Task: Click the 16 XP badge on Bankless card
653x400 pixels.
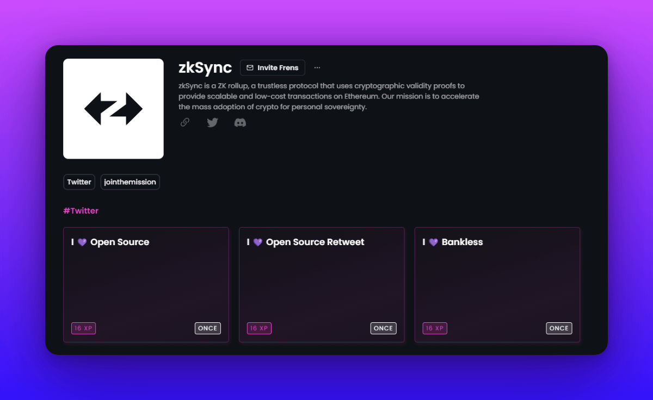Action: (x=435, y=328)
